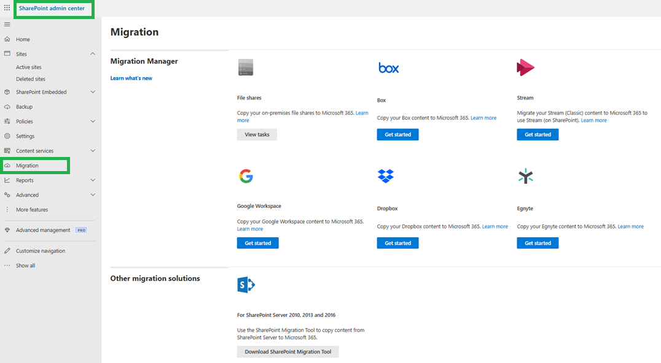Click the SharePoint Server logo icon

point(246,285)
